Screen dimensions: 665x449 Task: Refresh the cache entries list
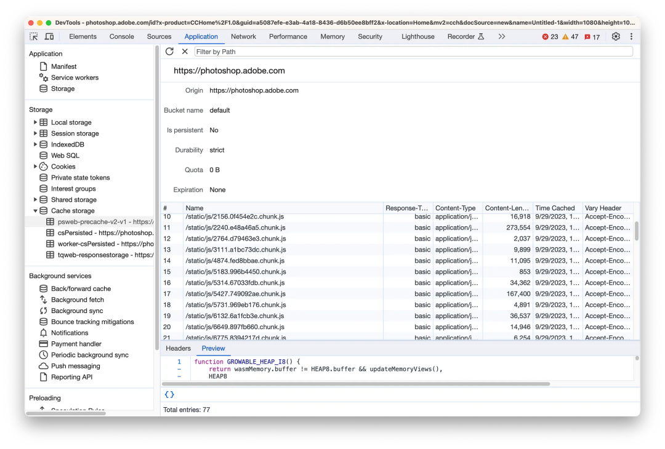click(170, 51)
